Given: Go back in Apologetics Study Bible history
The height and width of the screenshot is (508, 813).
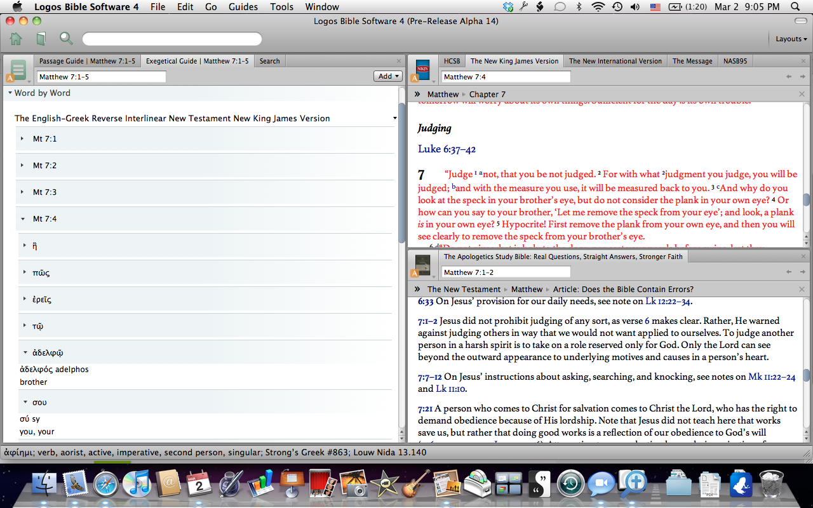Looking at the screenshot, I should tap(789, 272).
